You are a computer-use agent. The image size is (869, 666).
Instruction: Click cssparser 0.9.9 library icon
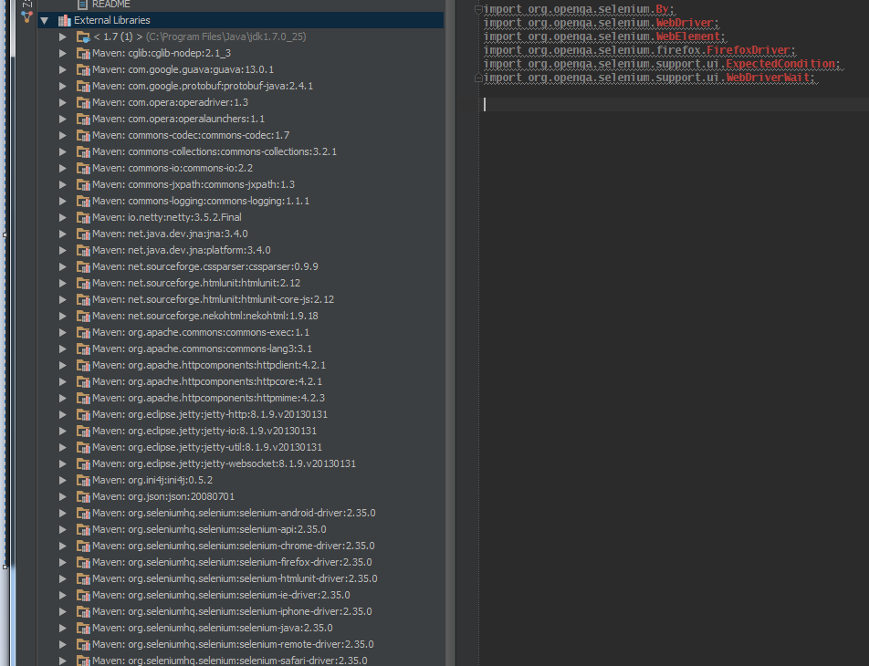click(x=83, y=267)
